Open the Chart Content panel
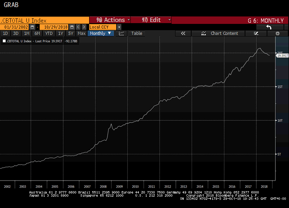 point(218,33)
